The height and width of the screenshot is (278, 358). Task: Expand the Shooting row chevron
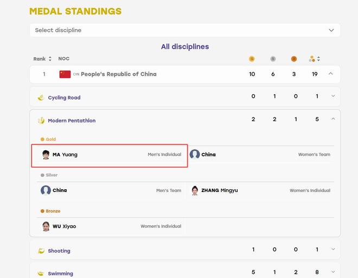333,249
